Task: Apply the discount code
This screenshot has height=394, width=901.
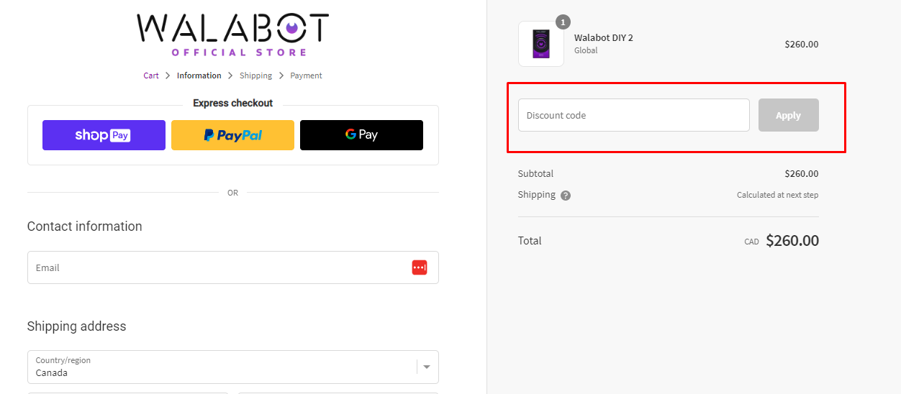Action: 788,115
